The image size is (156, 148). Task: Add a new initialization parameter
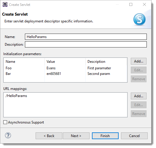click(139, 61)
